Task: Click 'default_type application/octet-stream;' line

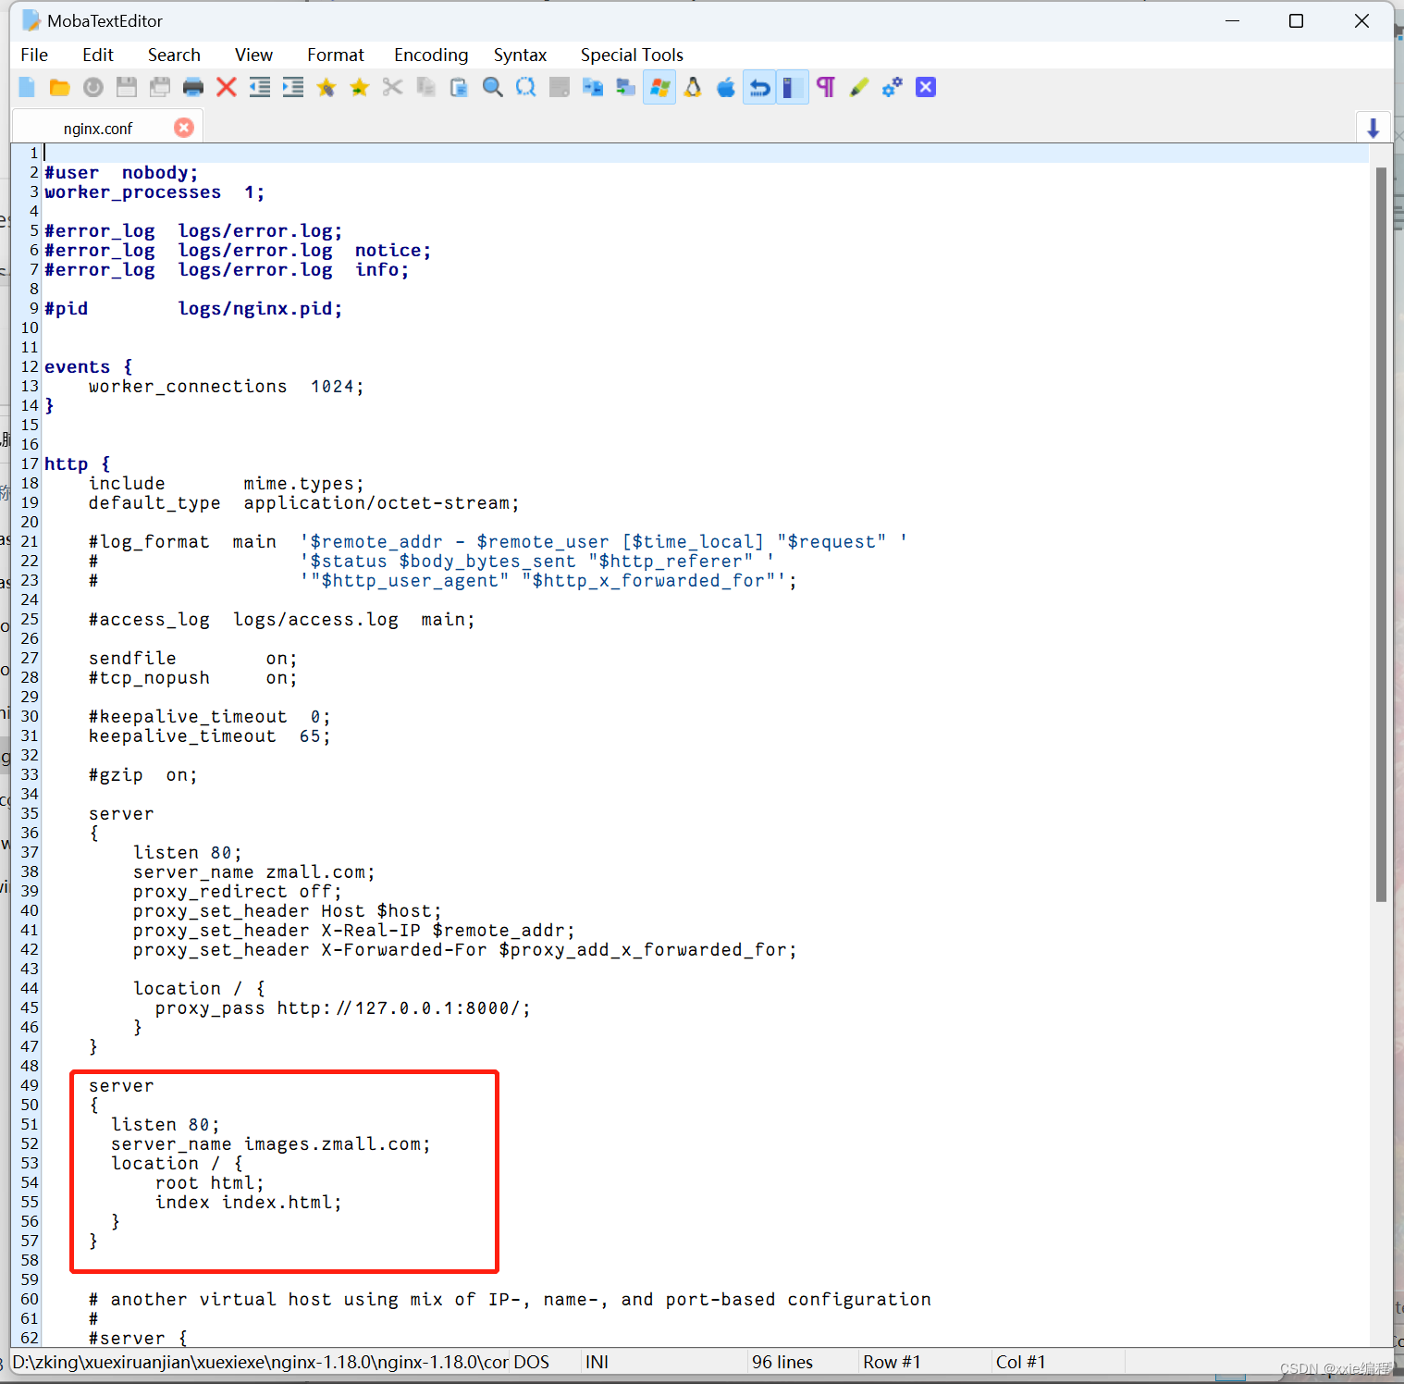Action: [x=304, y=503]
